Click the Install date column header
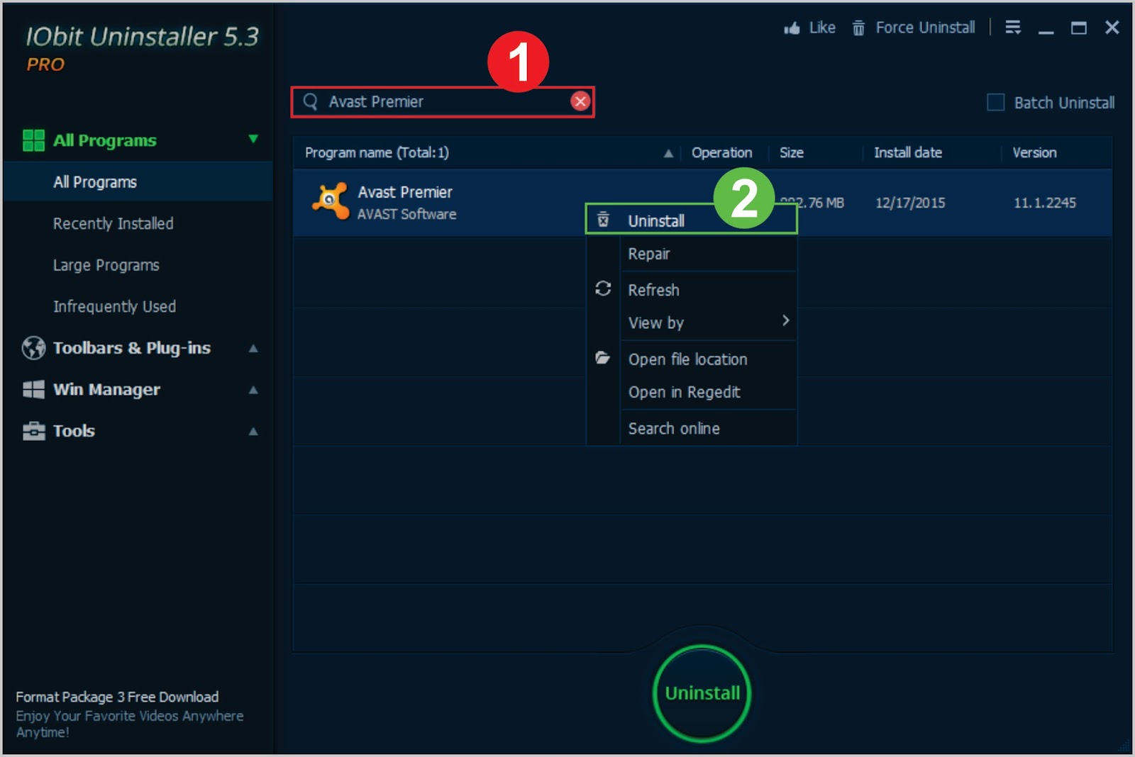Viewport: 1135px width, 757px height. click(x=907, y=152)
